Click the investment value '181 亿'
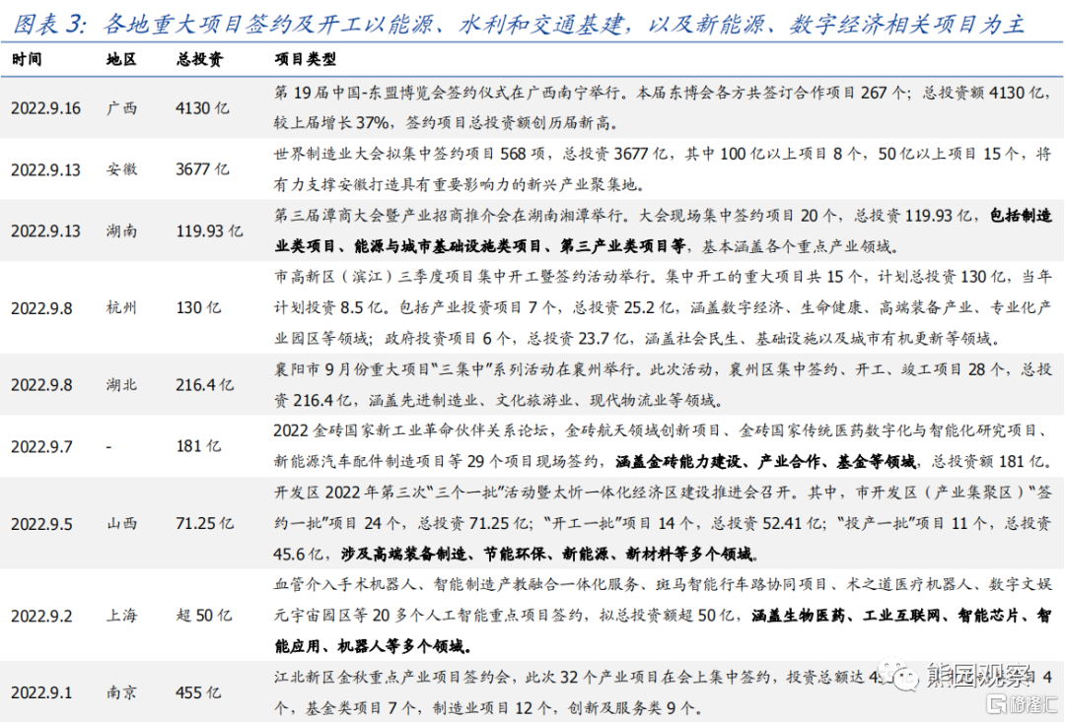 tap(198, 446)
